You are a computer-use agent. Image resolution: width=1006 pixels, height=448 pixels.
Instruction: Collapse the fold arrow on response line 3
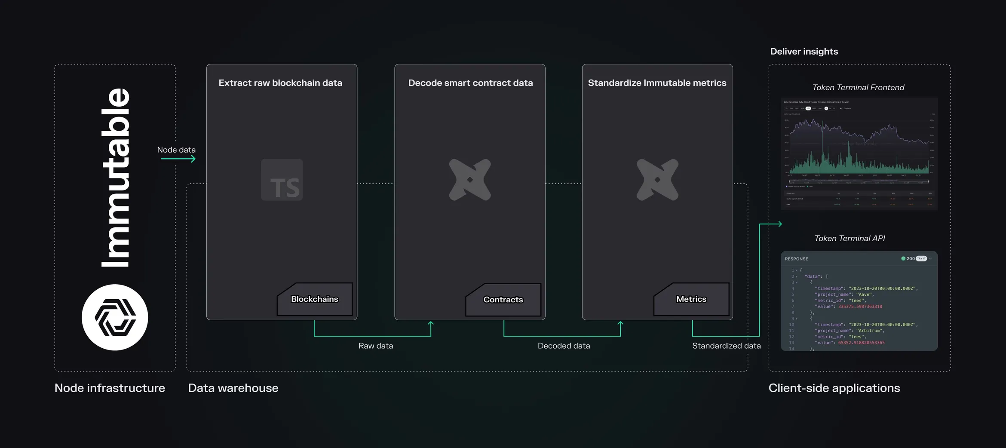coord(797,282)
